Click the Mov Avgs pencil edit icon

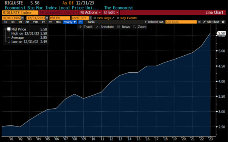pos(113,18)
